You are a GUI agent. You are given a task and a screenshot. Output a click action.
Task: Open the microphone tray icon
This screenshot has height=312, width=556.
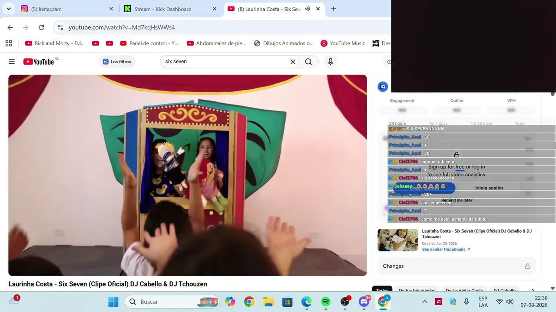467,302
